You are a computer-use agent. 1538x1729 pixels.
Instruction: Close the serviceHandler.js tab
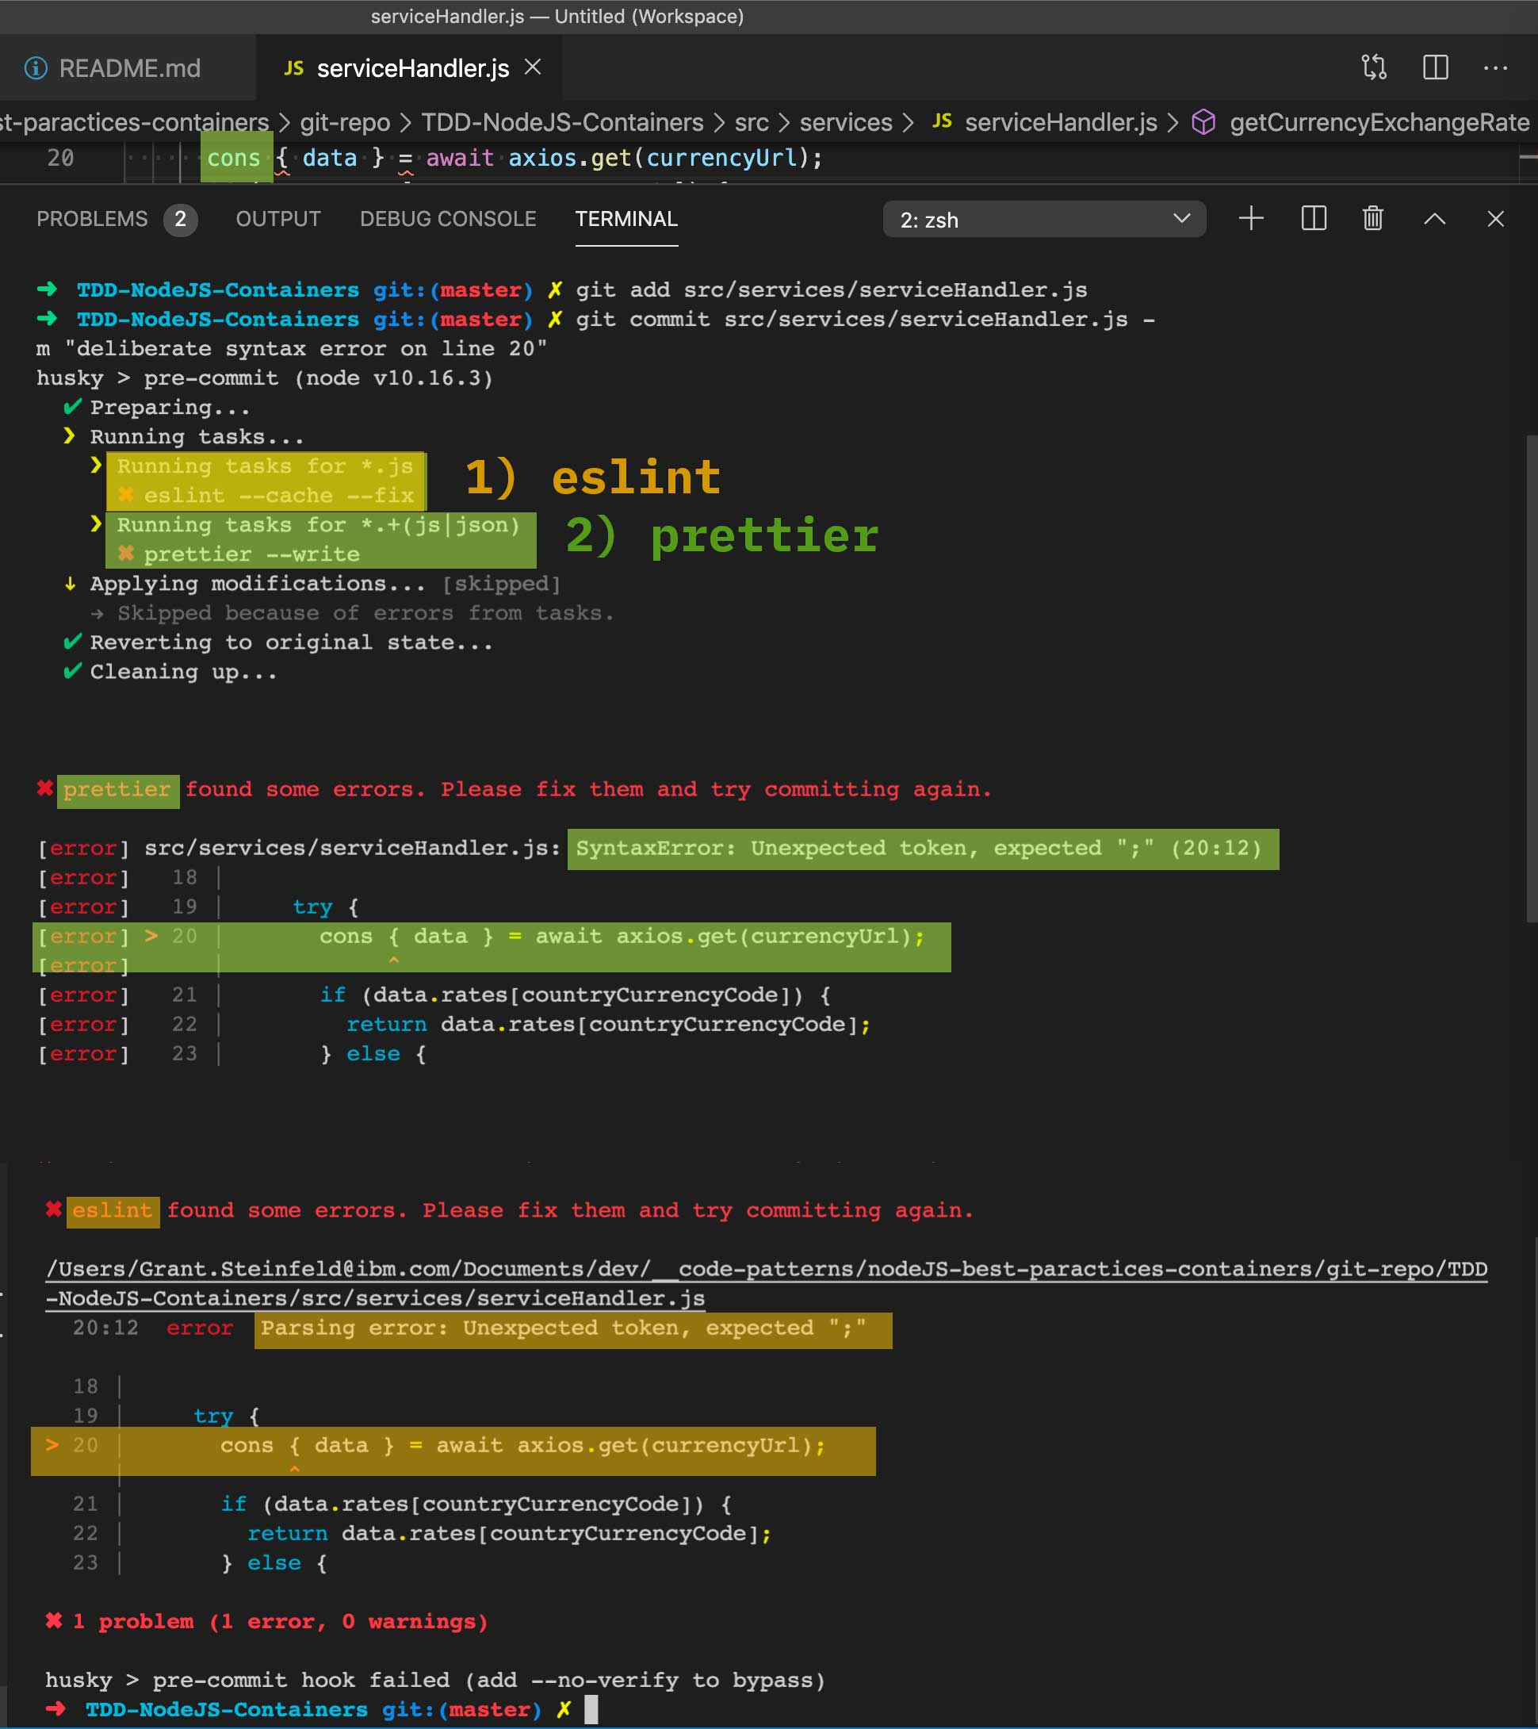click(x=533, y=67)
